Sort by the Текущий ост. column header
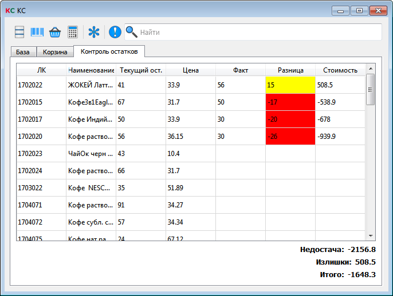Screen dimensions: 393x296 [x=141, y=70]
